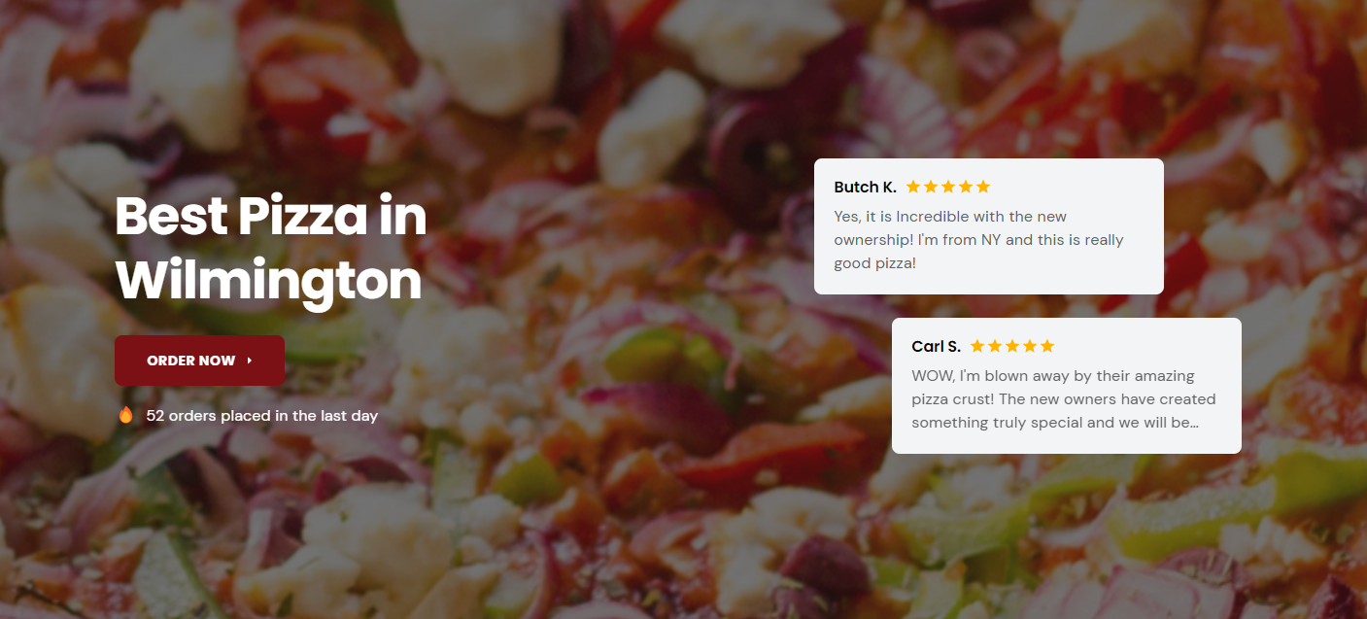1367x619 pixels.
Task: Click the Best Pizza in Wilmington headline
Action: pyautogui.click(x=271, y=249)
